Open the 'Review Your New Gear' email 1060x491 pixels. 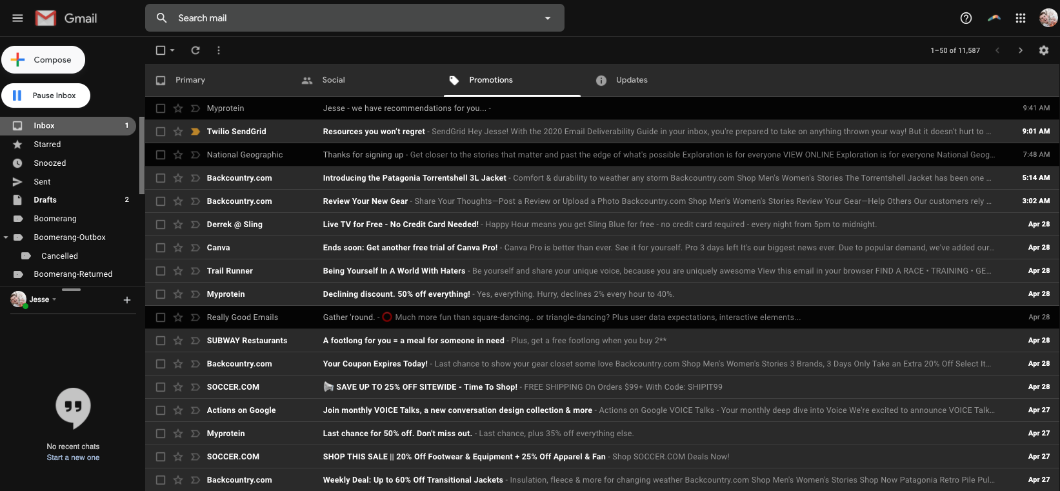pyautogui.click(x=603, y=201)
